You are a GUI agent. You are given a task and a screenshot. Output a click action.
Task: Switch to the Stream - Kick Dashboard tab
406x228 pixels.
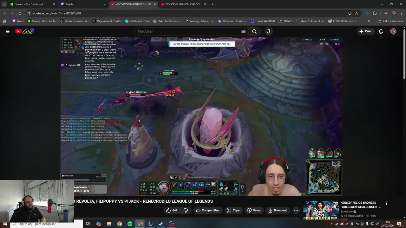pyautogui.click(x=32, y=4)
